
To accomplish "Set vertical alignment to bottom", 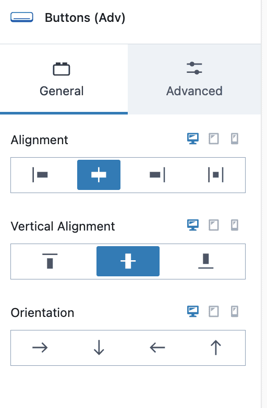I will pos(206,261).
